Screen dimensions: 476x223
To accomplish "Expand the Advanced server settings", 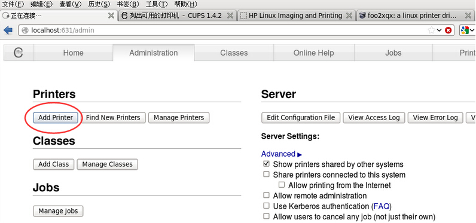I will pyautogui.click(x=282, y=154).
